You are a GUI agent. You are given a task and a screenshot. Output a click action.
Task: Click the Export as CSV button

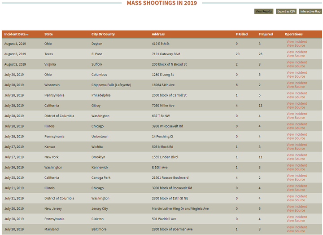(x=286, y=11)
